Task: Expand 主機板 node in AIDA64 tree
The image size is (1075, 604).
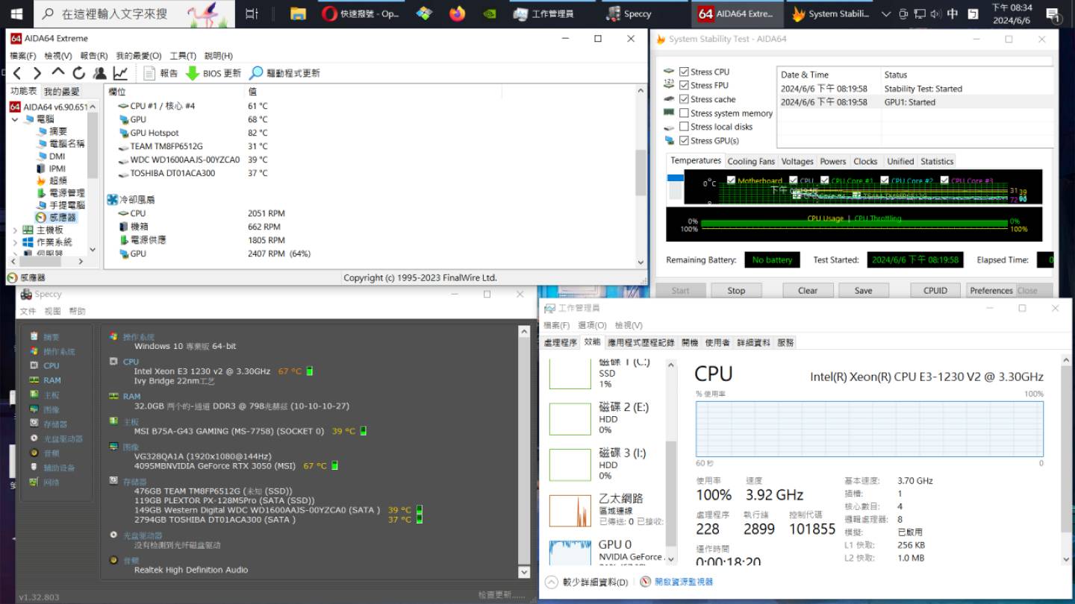Action: [x=15, y=230]
